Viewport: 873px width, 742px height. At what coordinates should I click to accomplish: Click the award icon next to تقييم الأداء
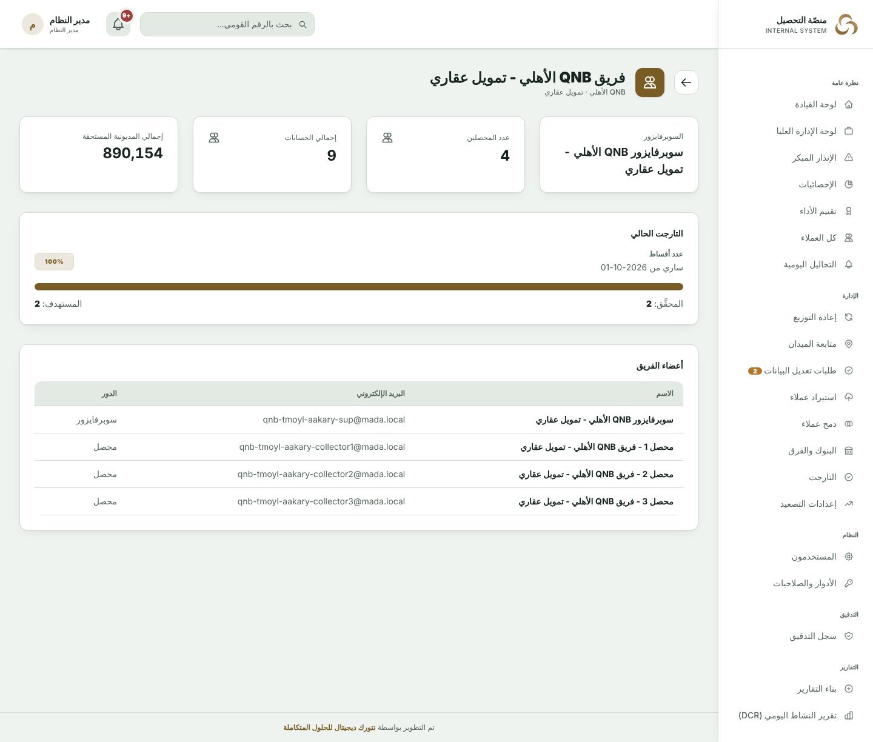(849, 211)
